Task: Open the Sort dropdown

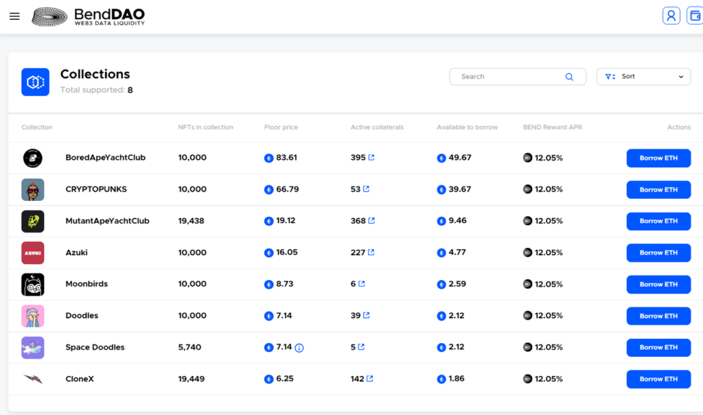Action: click(x=643, y=77)
